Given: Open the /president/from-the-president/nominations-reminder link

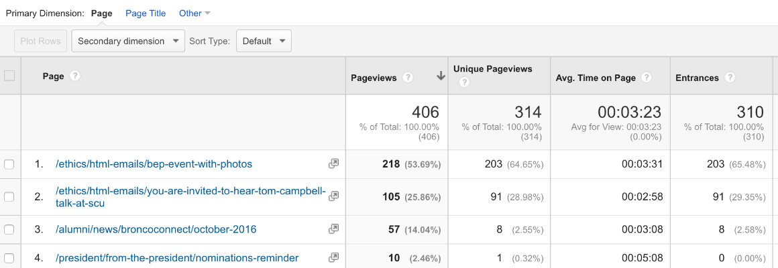Looking at the screenshot, I should point(177,258).
